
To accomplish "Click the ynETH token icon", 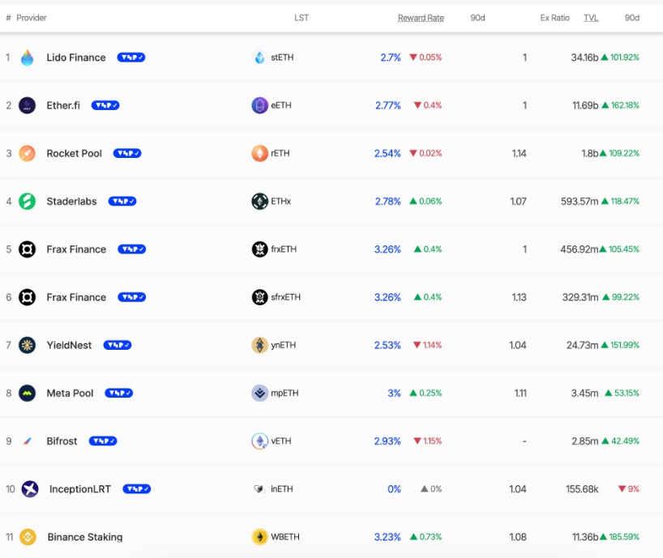I will click(x=259, y=345).
